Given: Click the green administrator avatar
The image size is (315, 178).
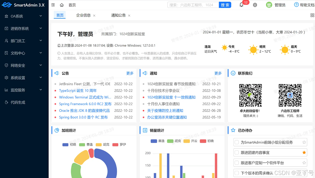Looking at the screenshot, I should click(x=269, y=5).
